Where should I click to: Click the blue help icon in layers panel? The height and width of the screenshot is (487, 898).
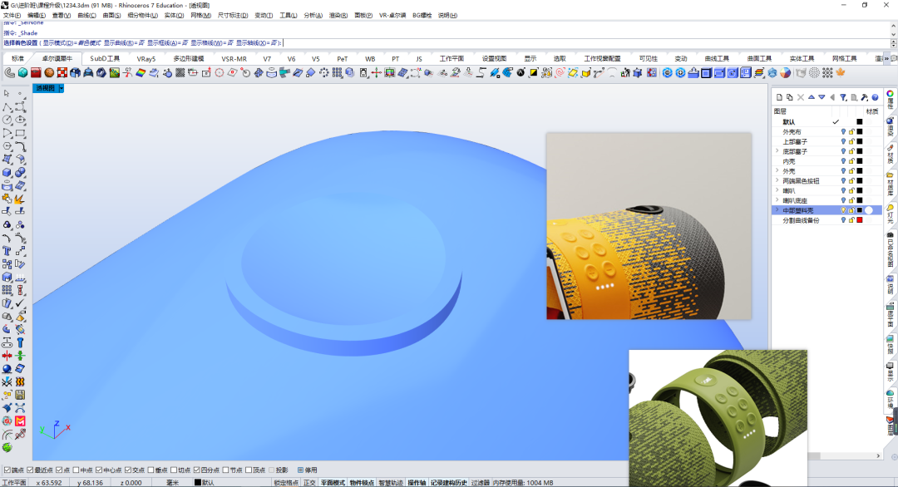[x=875, y=97]
